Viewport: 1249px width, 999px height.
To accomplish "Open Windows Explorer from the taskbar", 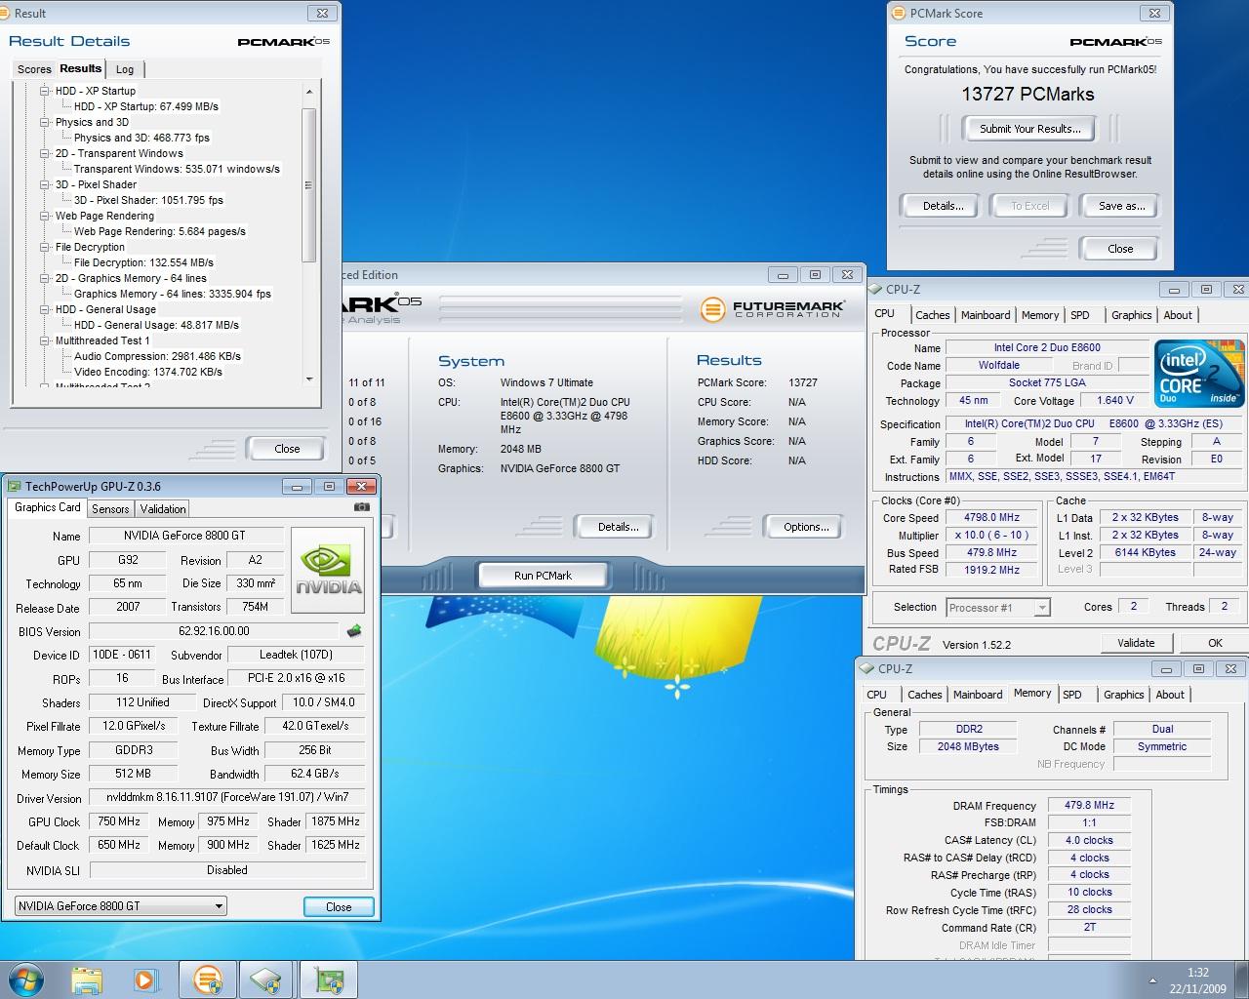I will (x=87, y=979).
